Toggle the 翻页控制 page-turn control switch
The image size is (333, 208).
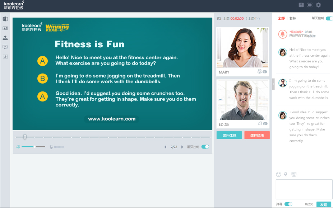pos(205,147)
